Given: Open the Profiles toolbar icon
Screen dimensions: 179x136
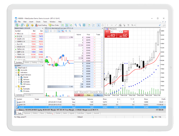Looking at the screenshot, I should click(x=22, y=25).
